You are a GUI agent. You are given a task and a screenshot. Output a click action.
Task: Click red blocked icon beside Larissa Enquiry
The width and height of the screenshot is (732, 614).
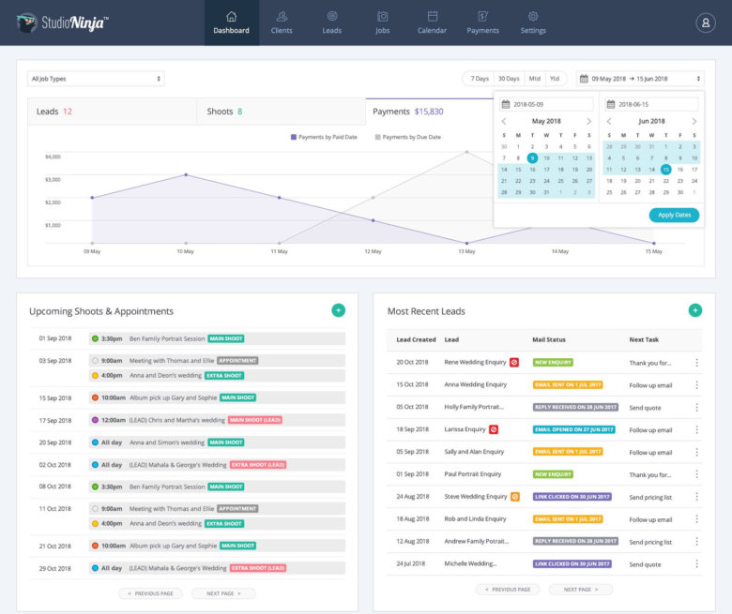494,429
